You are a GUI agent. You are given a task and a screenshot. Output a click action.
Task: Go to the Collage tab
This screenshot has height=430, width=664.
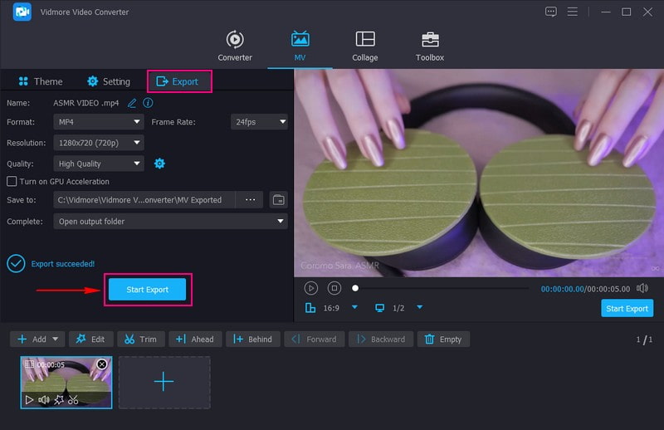(364, 46)
